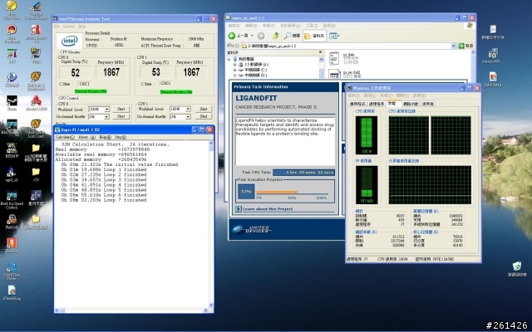Image resolution: width=532 pixels, height=332 pixels.
Task: Click the United Devices logo
Action: tap(251, 229)
